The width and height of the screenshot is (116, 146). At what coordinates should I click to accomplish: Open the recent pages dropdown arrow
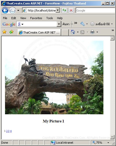(x=18, y=10)
